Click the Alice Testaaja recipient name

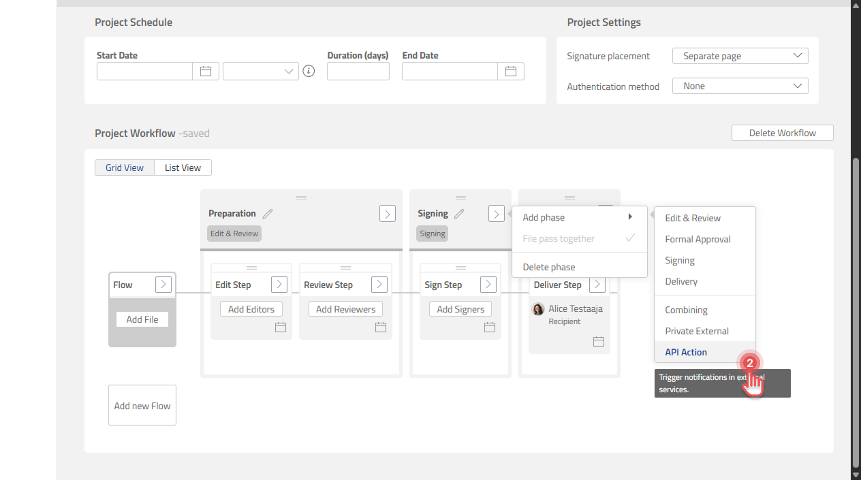(576, 308)
